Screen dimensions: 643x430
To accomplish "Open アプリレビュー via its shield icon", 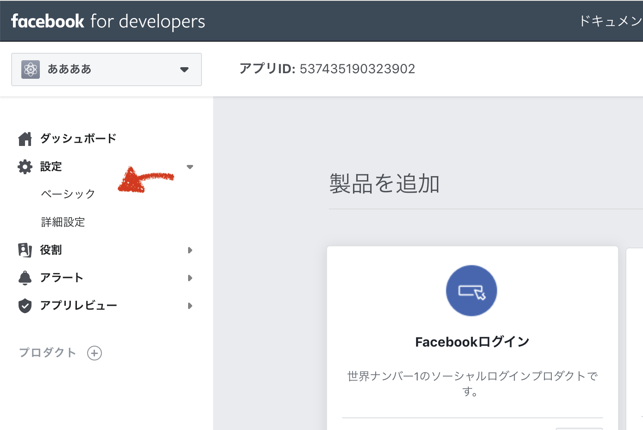I will 25,305.
